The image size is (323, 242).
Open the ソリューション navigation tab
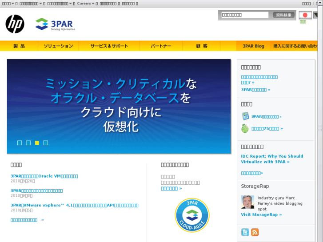[58, 46]
